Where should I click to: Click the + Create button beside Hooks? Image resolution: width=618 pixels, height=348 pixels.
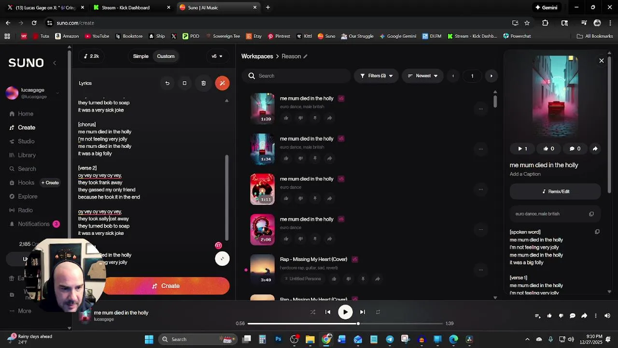tap(50, 183)
